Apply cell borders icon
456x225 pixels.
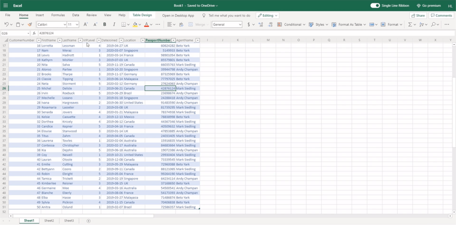[123, 24]
